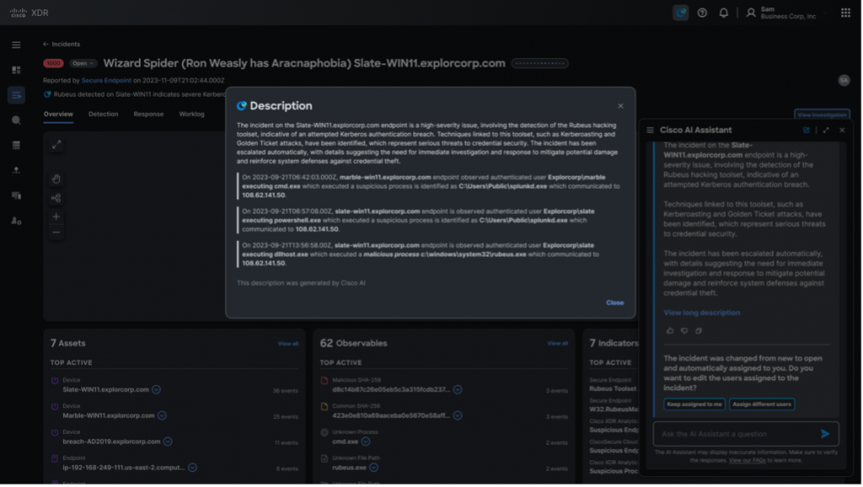The image size is (863, 487).
Task: Click the thumbs down feedback icon
Action: [684, 331]
